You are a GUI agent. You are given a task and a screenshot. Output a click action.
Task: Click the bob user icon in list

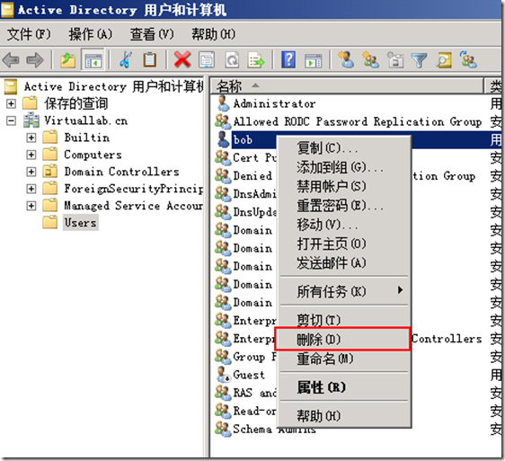(223, 139)
